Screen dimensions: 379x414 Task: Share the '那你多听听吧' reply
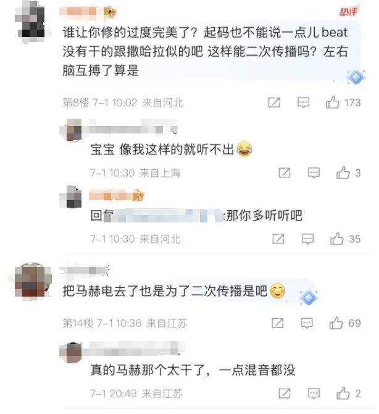(278, 239)
